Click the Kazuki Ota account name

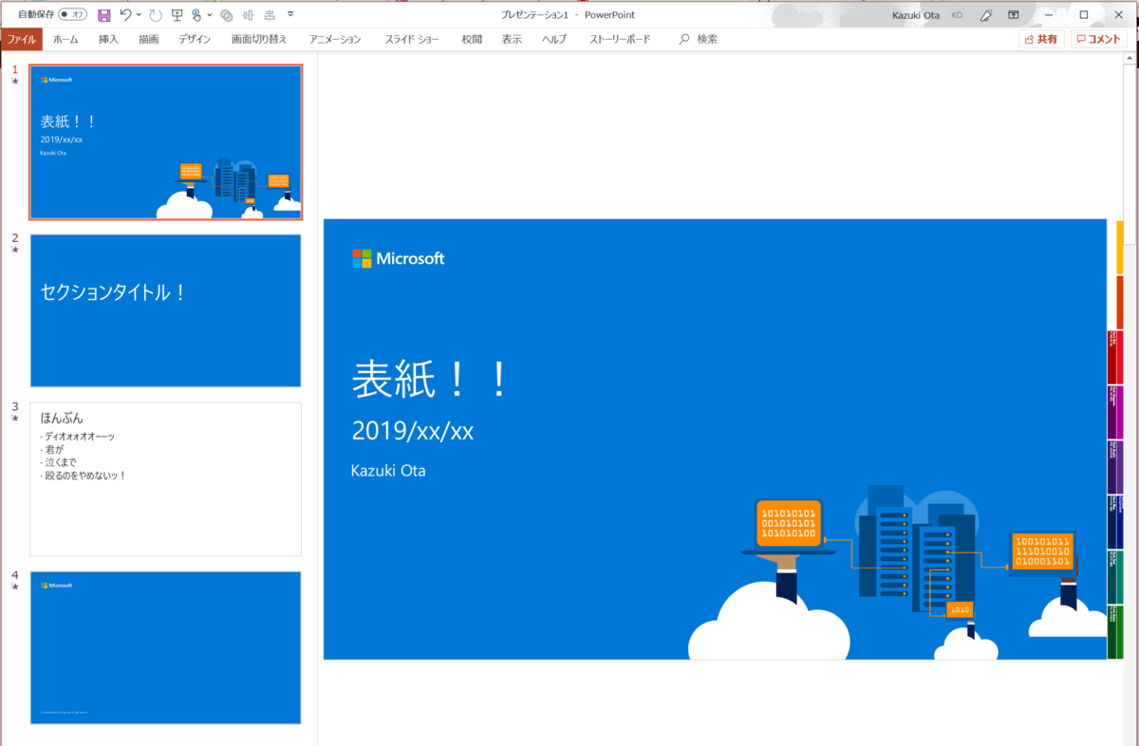(916, 14)
